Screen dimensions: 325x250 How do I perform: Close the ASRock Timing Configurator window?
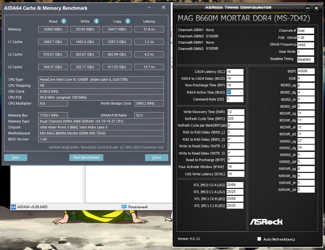[316, 8]
